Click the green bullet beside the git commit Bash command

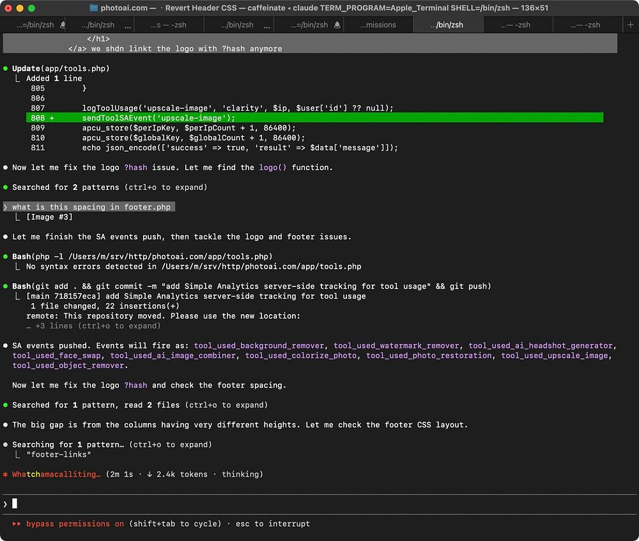6,286
